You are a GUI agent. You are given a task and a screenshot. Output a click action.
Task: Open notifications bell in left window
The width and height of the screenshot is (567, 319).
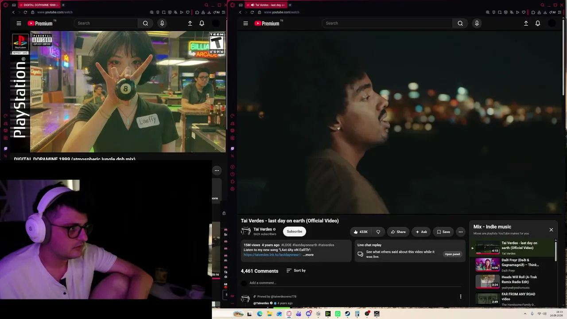[x=202, y=23]
